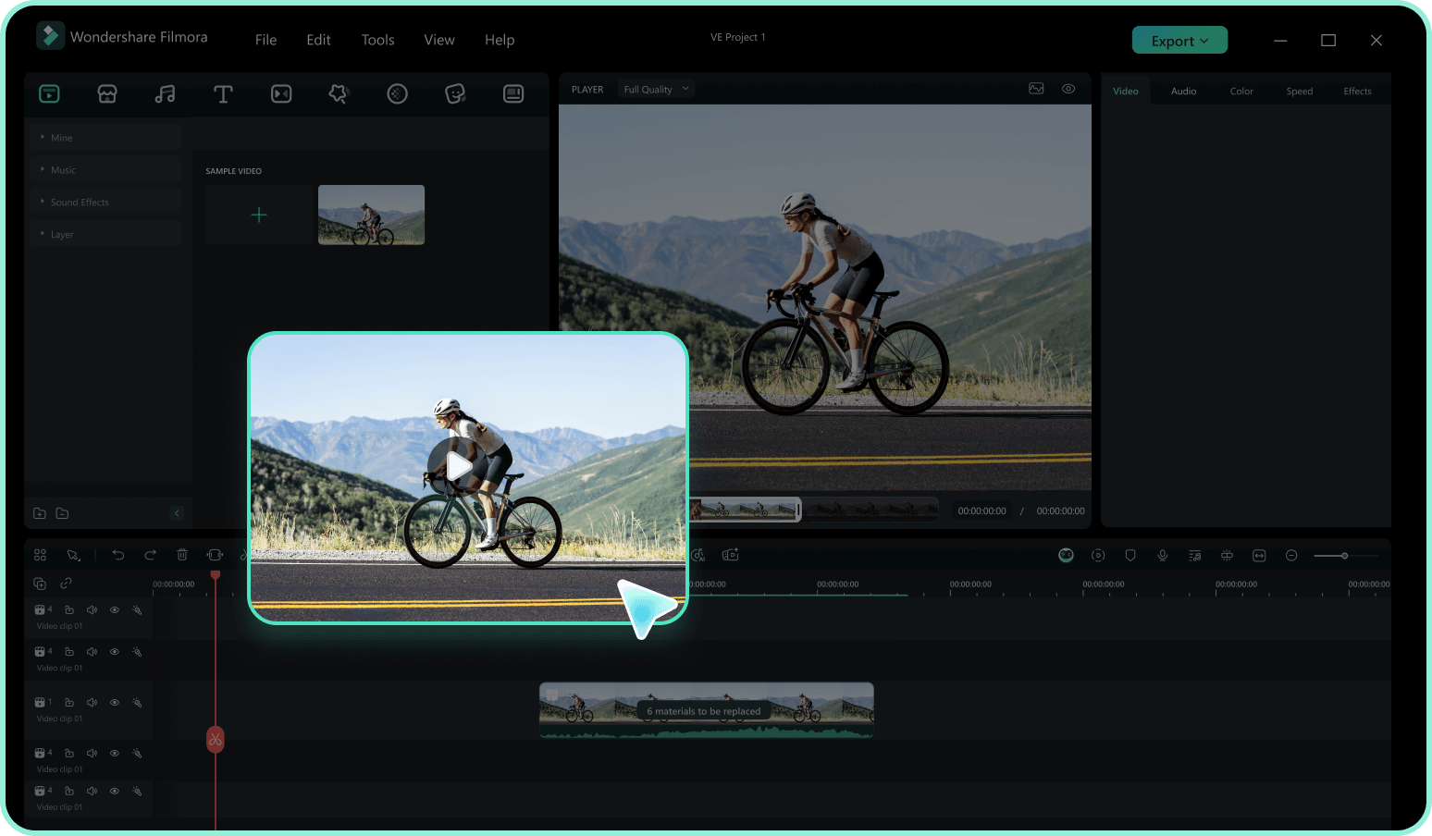Screen dimensions: 1432x836
Task: Start voiceover with the microphone icon
Action: (x=1163, y=555)
